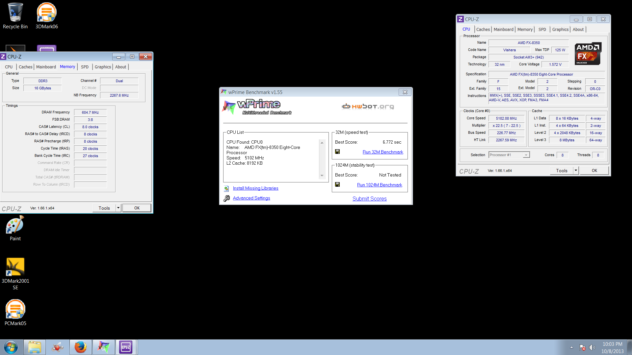Open the molecule app taskbar icon
The image size is (632, 355).
[57, 347]
